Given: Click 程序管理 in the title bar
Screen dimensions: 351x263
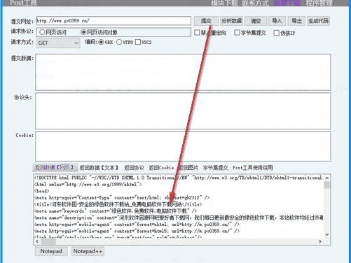Looking at the screenshot, I should [x=319, y=3].
